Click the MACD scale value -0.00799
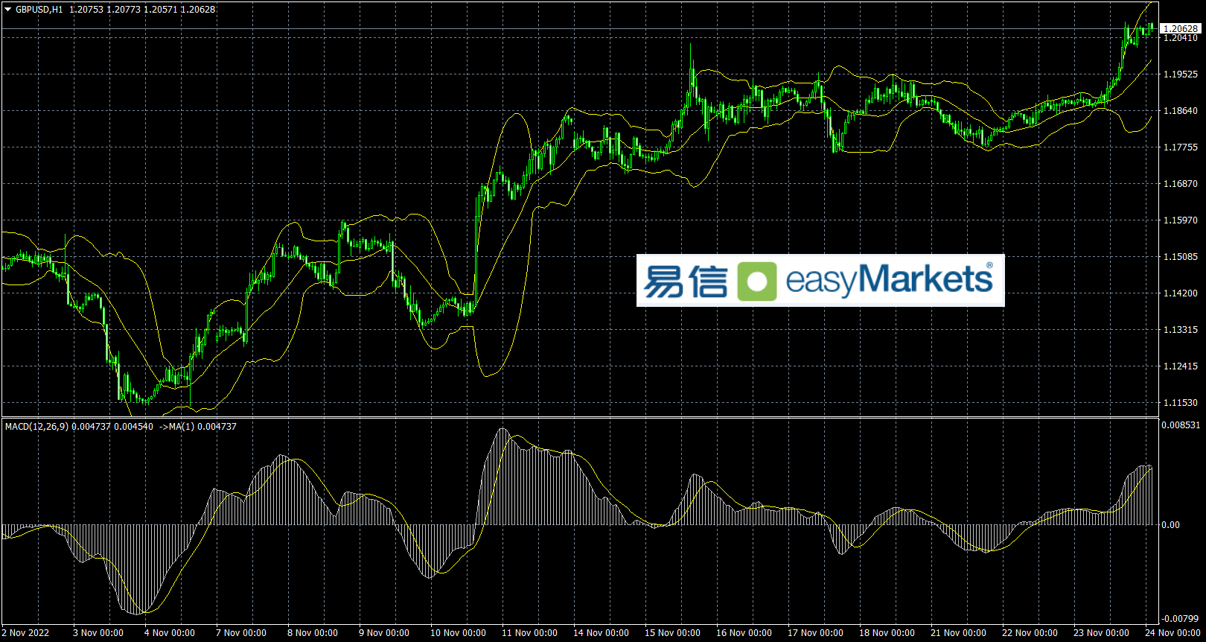The width and height of the screenshot is (1206, 642). click(1181, 619)
